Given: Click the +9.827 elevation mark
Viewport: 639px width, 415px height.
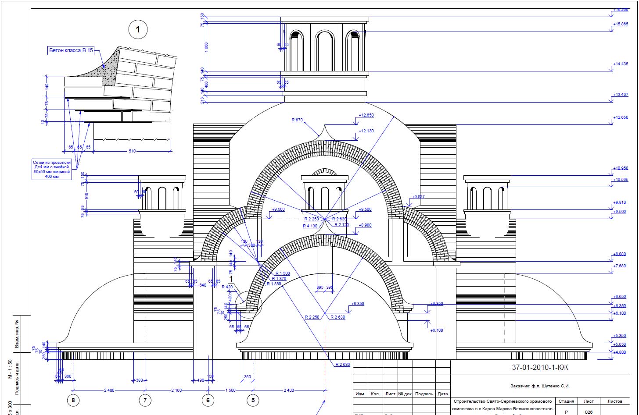Looking at the screenshot, I should click(418, 197).
